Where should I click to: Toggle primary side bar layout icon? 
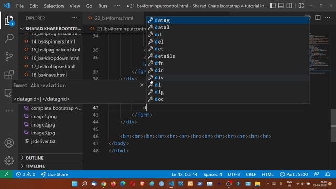tap(272, 6)
